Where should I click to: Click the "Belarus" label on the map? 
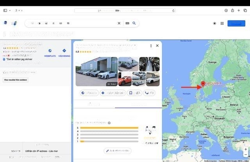(234, 105)
